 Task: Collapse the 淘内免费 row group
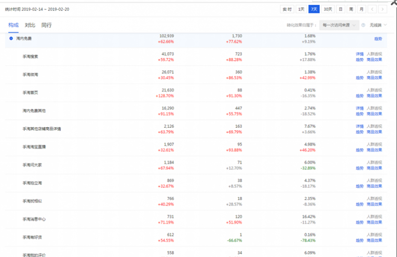pos(11,39)
